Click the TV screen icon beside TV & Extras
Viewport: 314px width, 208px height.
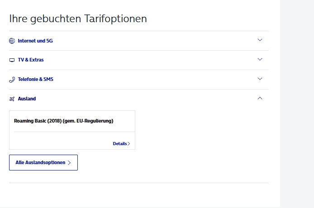coord(12,60)
